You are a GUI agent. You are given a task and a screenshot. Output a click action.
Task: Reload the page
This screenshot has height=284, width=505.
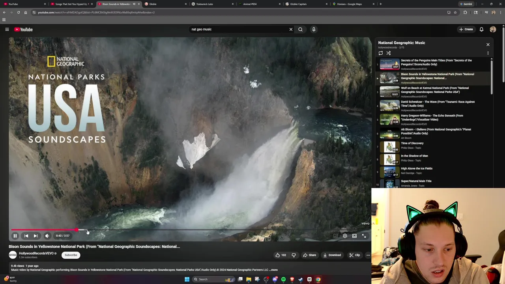18,12
